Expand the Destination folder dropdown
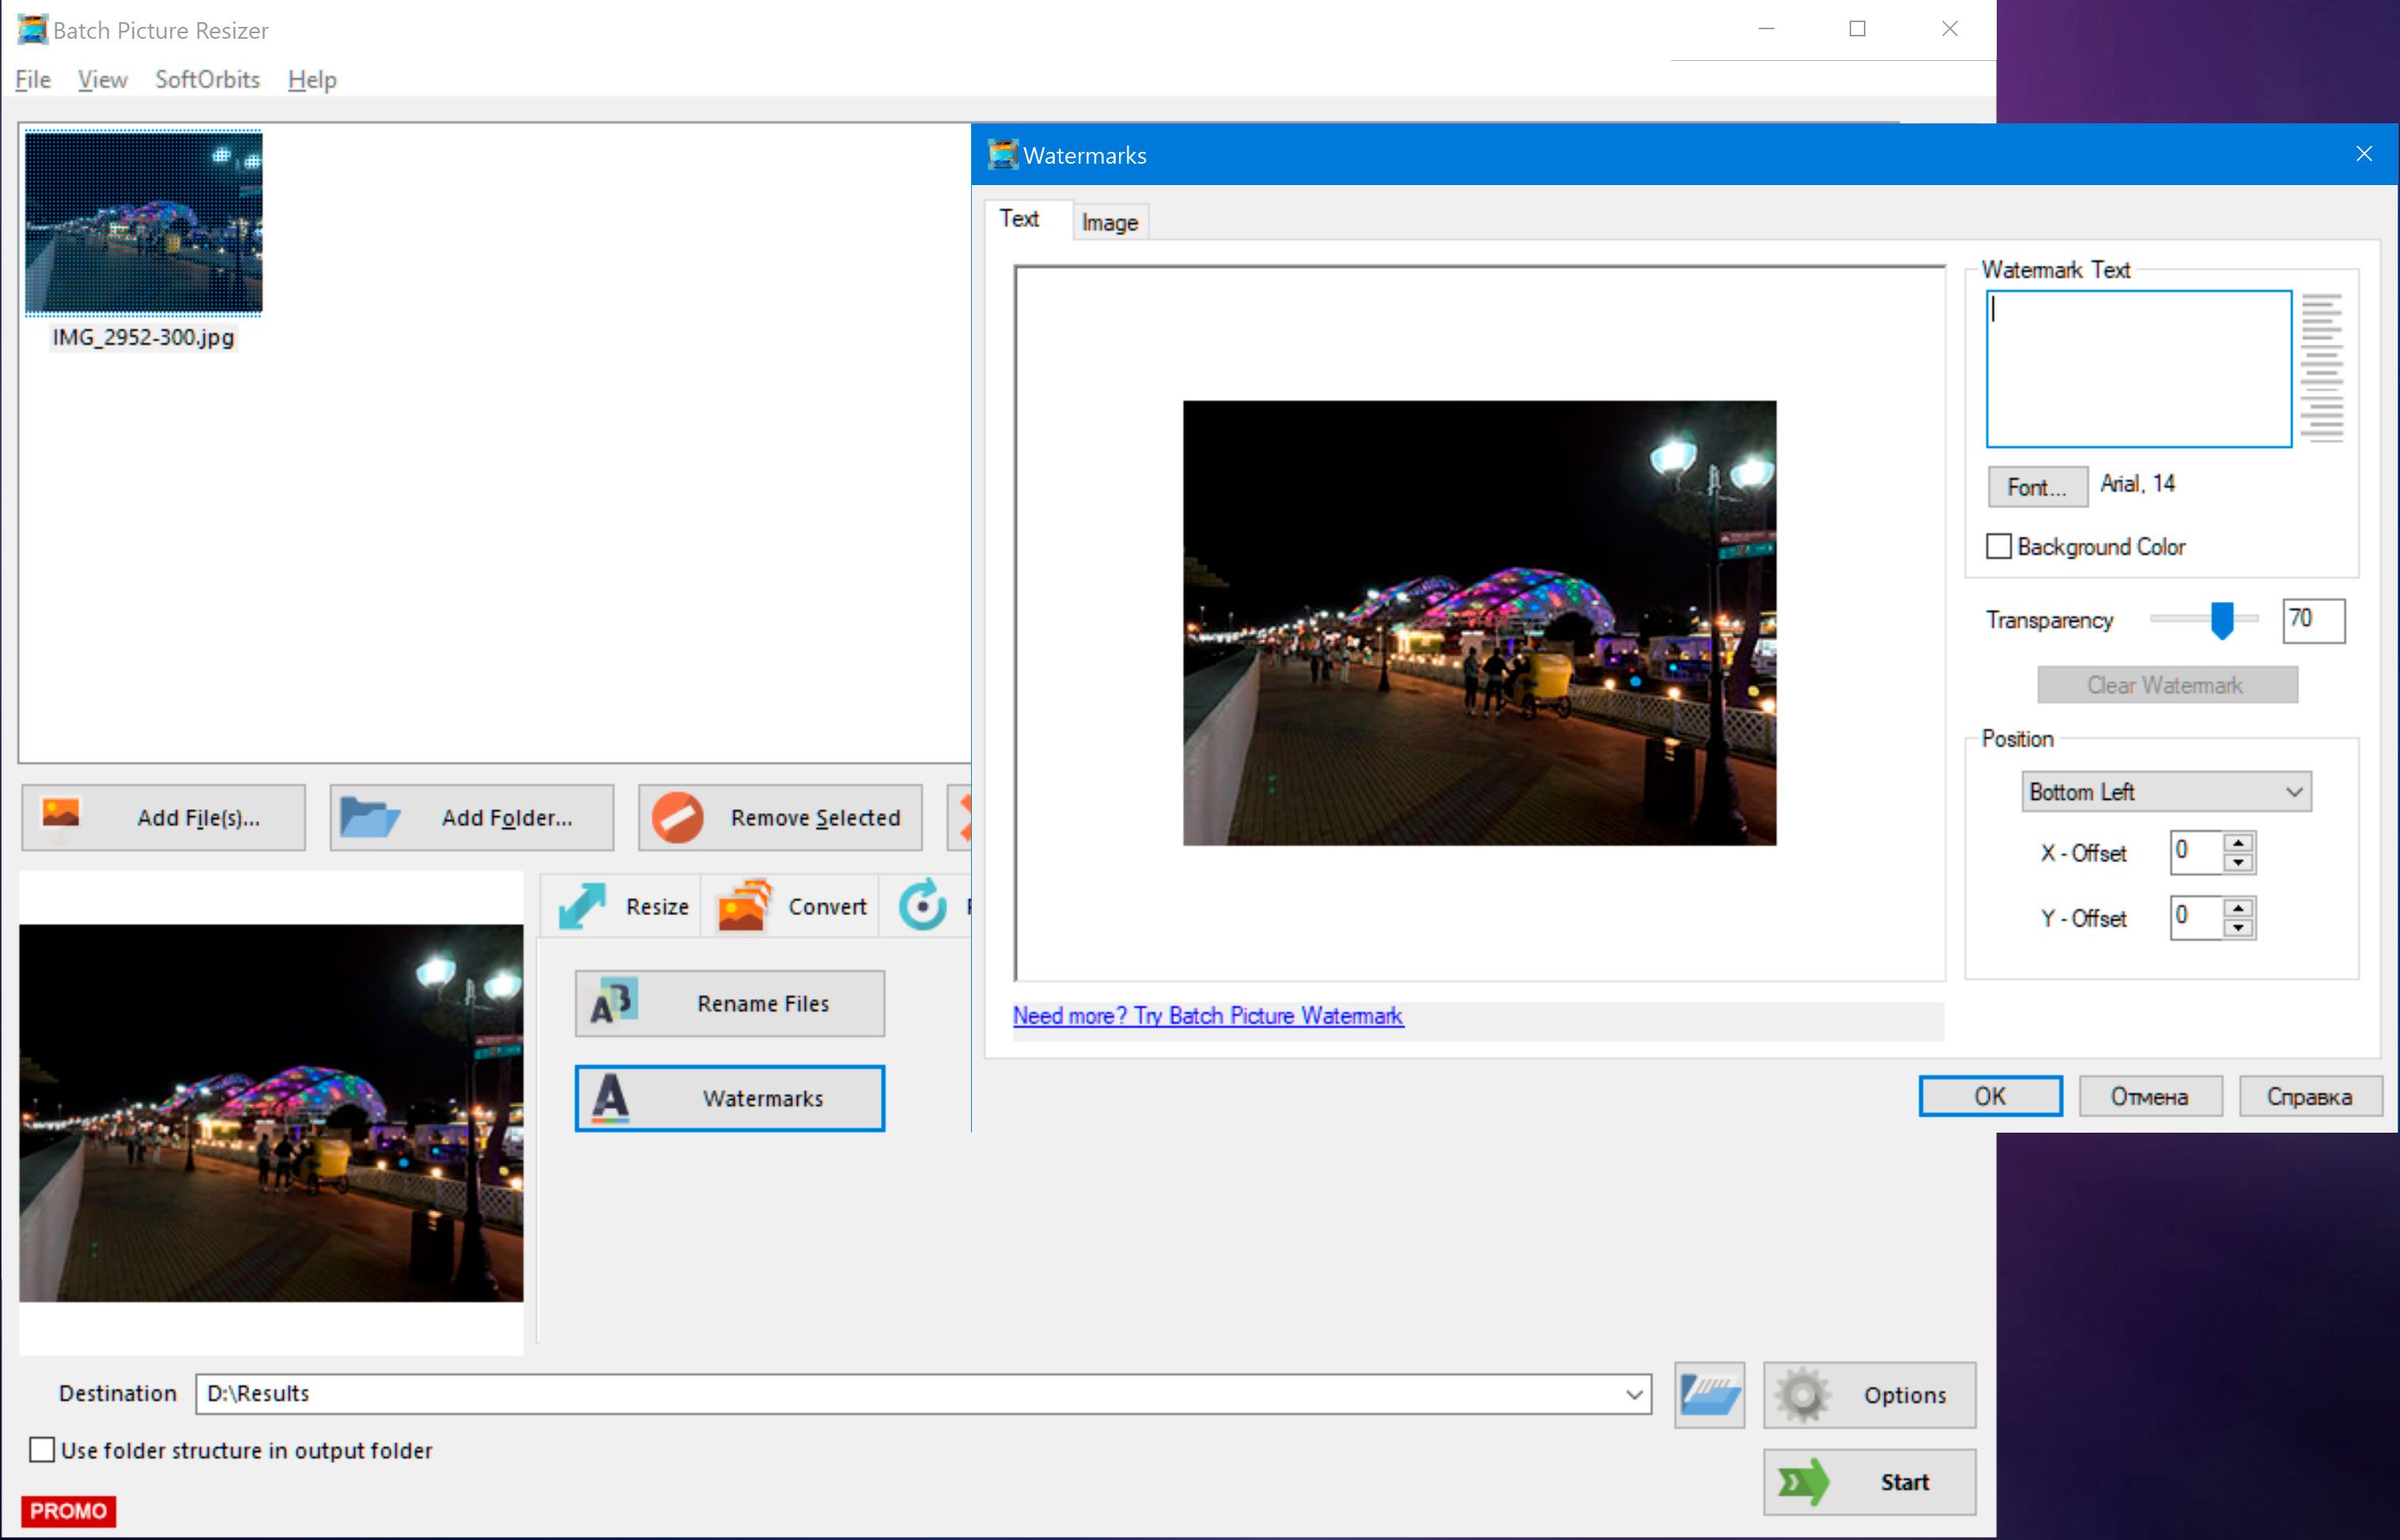Screen dimensions: 2400x1540 (1634, 1393)
